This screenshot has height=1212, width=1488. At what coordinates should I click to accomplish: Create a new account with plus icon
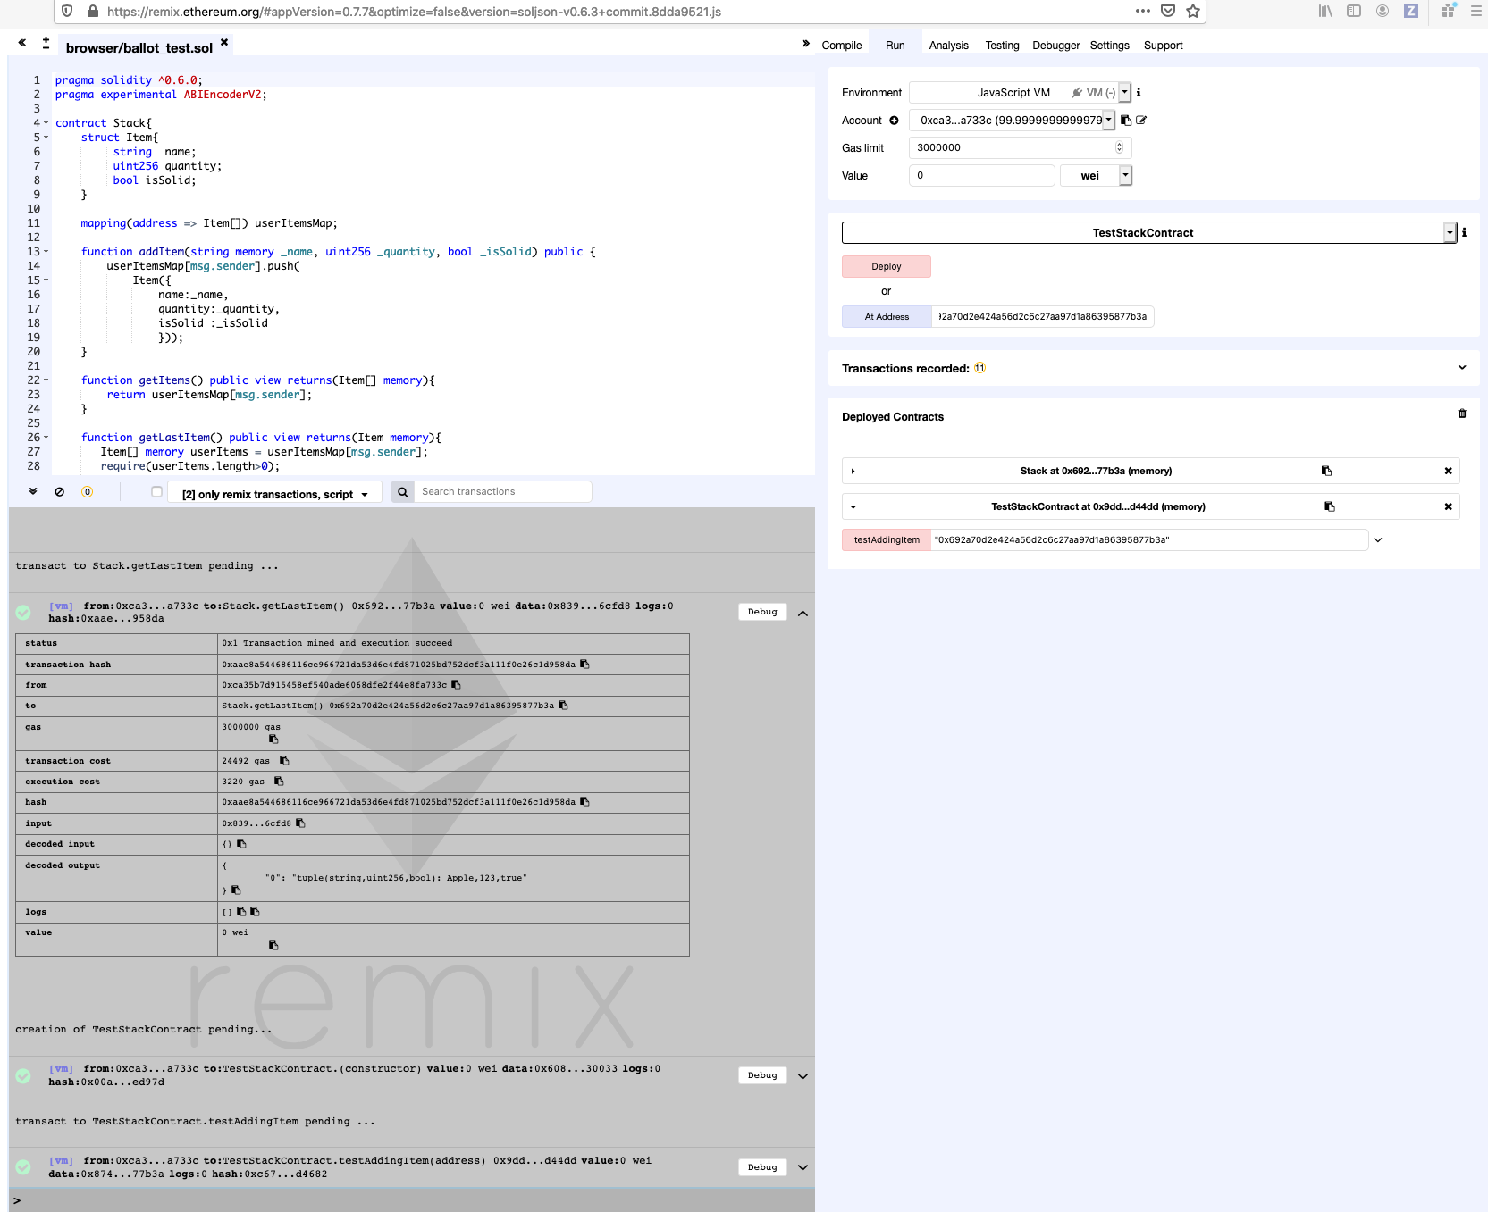pyautogui.click(x=894, y=121)
